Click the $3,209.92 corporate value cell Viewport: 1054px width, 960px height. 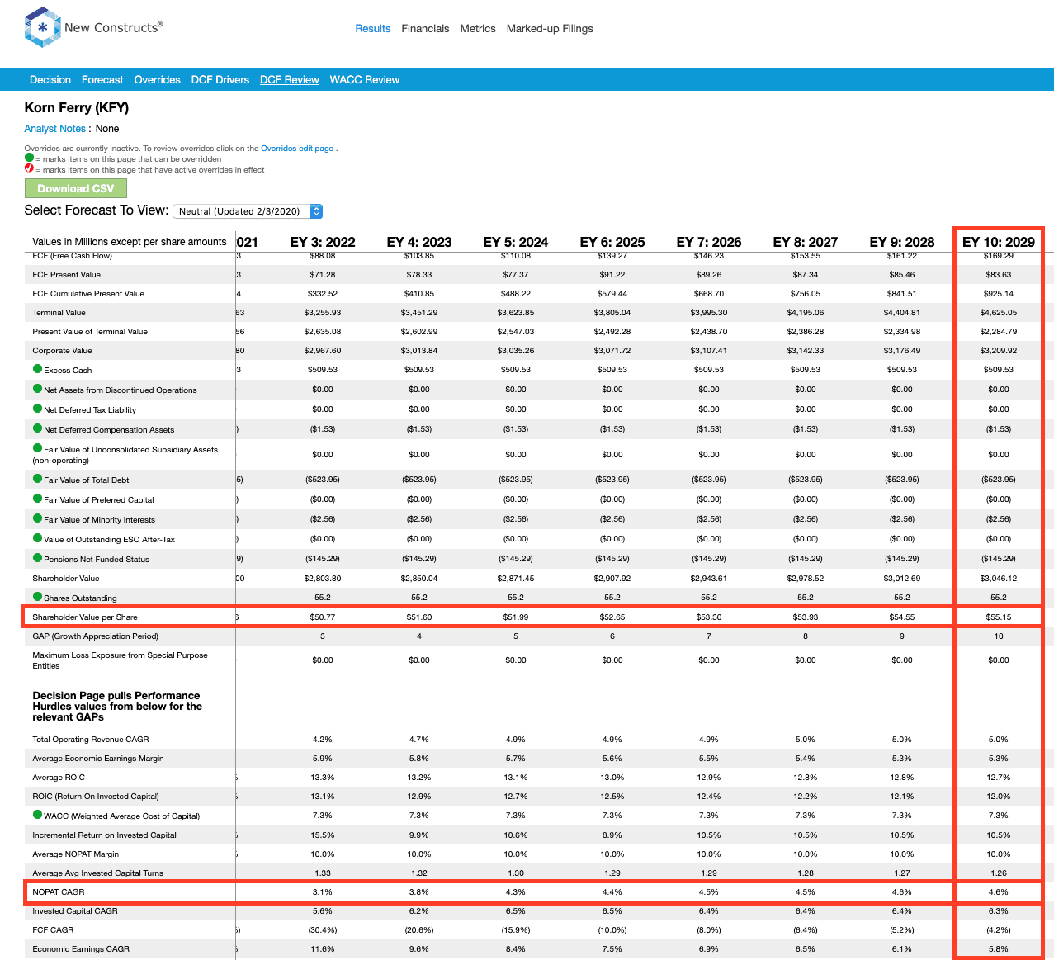(999, 351)
